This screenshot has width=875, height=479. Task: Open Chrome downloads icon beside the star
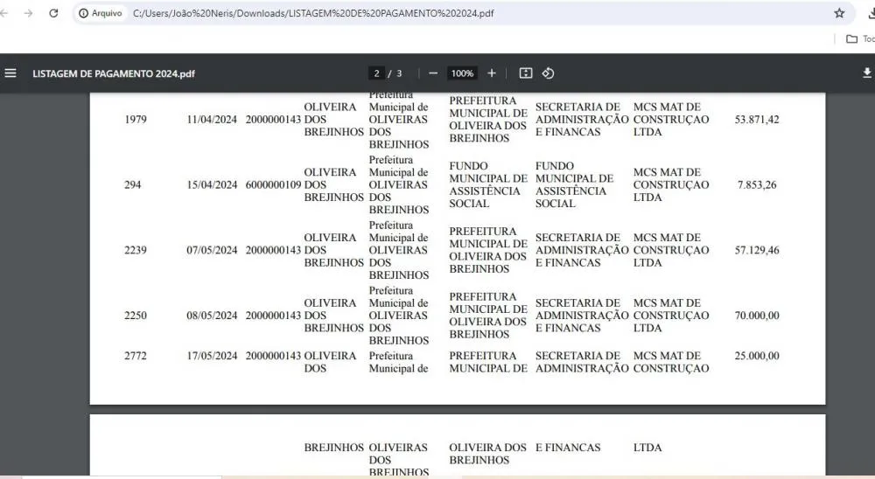click(x=869, y=13)
